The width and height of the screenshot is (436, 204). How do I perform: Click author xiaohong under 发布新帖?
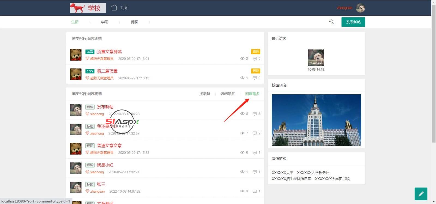[x=97, y=114]
